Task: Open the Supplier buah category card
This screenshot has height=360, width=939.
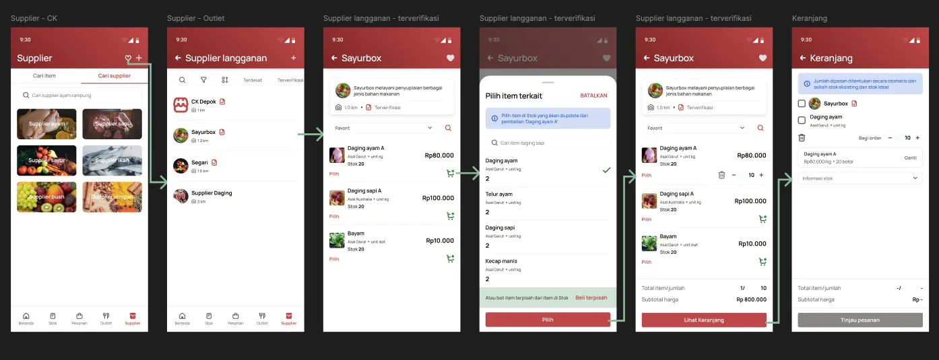Action: [x=46, y=197]
